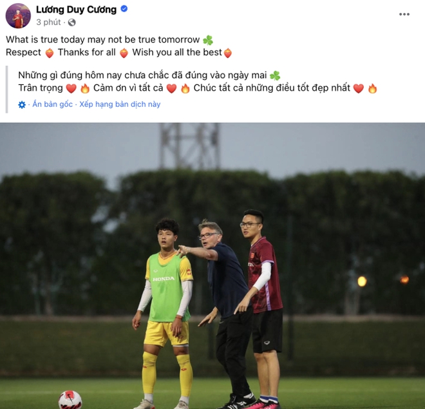Viewport: 425px width, 409px height.
Task: Click the player in the yellow Honda bib
Action: tap(165, 303)
